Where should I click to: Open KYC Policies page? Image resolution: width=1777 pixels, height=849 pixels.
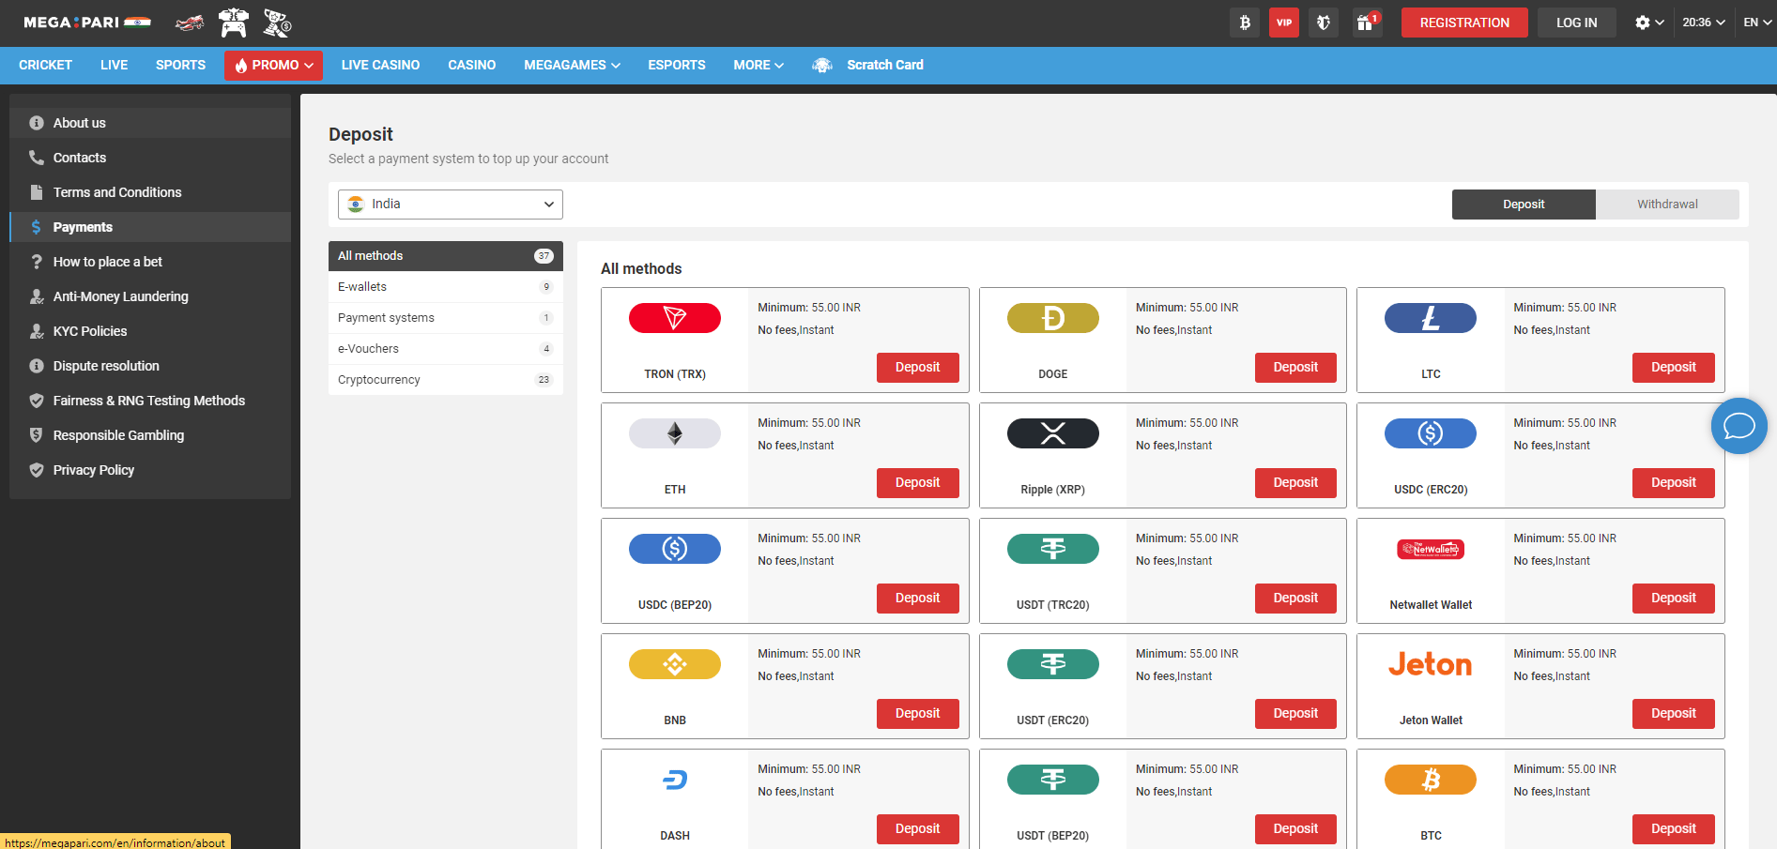150,331
